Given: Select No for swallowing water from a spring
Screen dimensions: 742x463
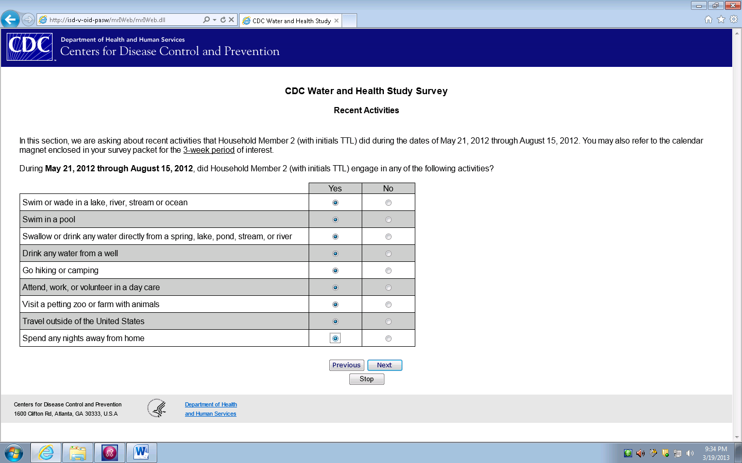Looking at the screenshot, I should click(x=389, y=237).
